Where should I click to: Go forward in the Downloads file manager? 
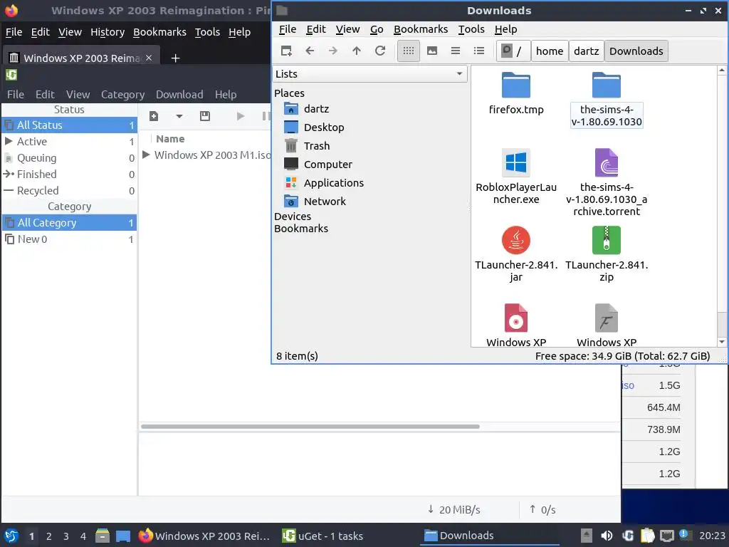coord(333,51)
